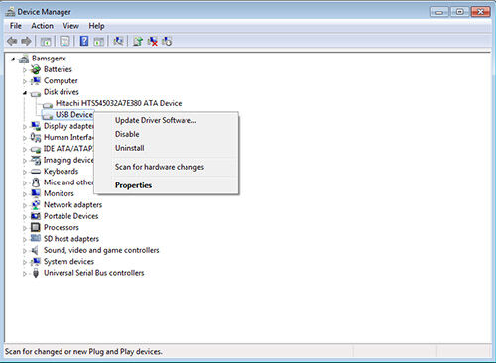Select the IDE ATA/ATAPI controllers label
The height and width of the screenshot is (363, 496).
[x=68, y=149]
